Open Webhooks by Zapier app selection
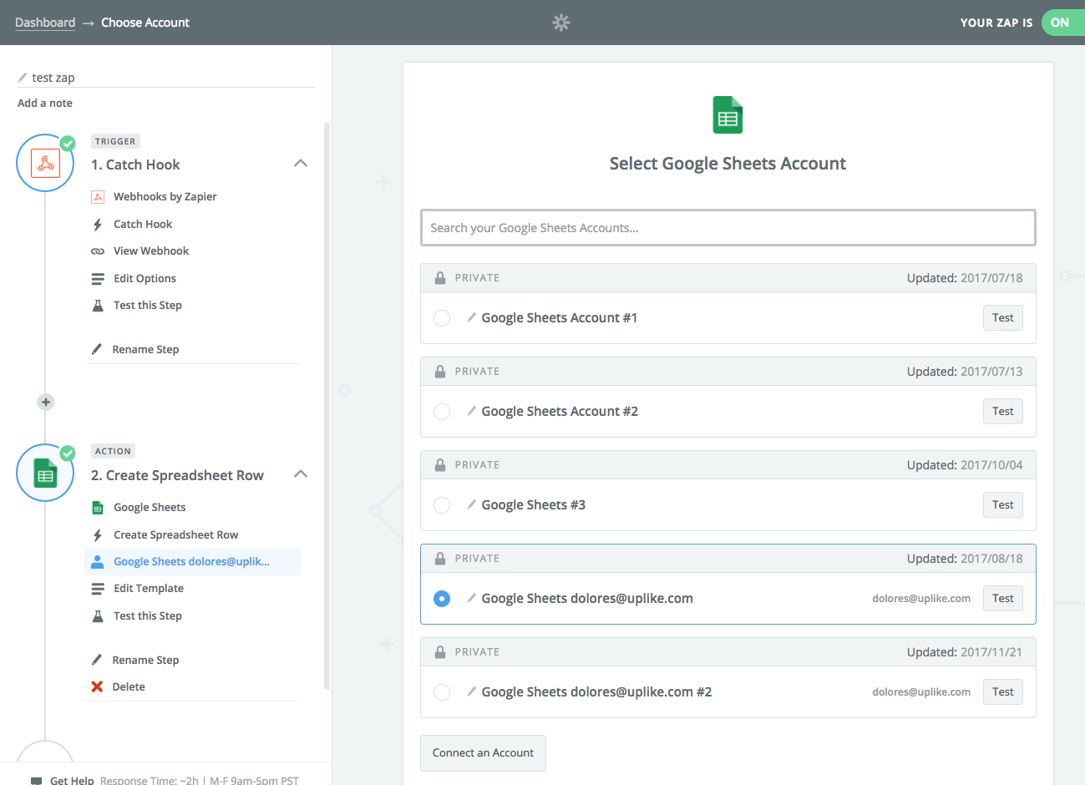1085x785 pixels. point(165,197)
